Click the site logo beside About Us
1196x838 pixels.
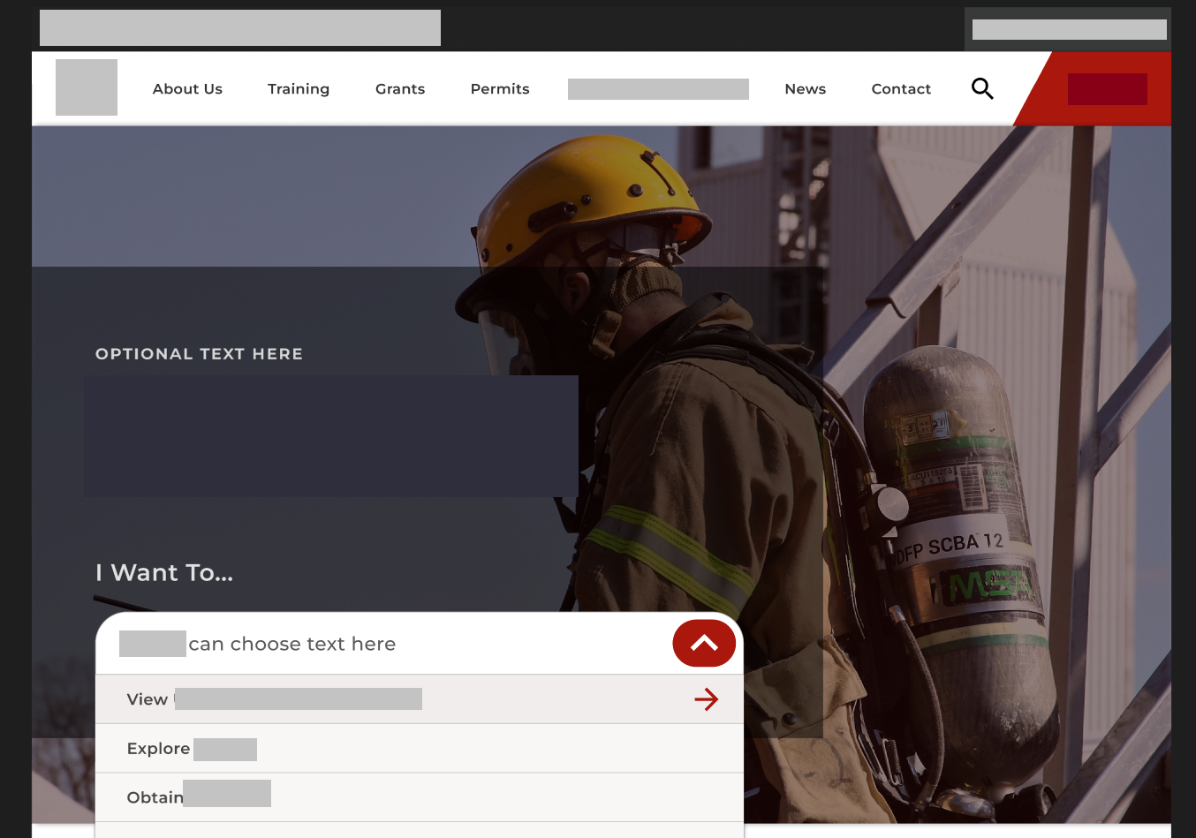[x=87, y=87]
